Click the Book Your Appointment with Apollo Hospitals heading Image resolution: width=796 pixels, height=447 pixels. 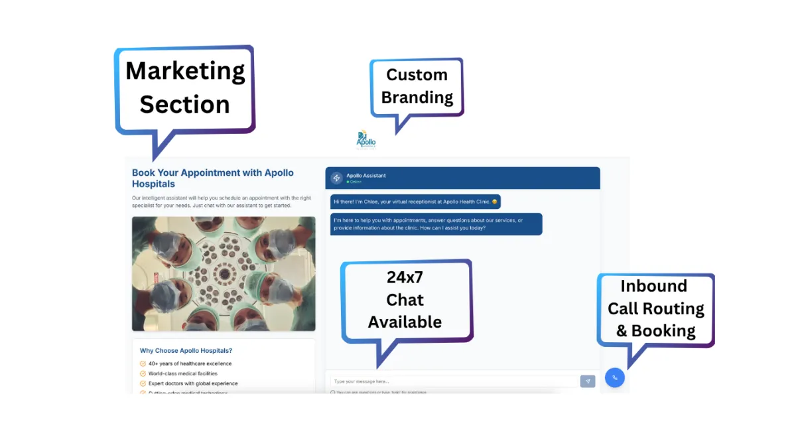click(x=213, y=178)
